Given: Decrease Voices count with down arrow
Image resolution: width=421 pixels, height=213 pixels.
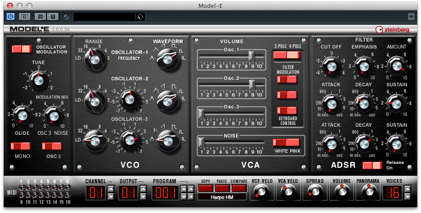Looking at the screenshot, I should (407, 197).
